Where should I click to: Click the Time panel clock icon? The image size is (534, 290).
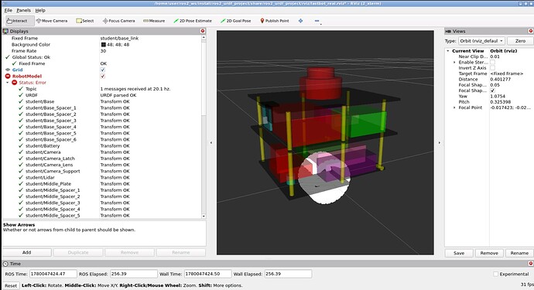[5, 264]
